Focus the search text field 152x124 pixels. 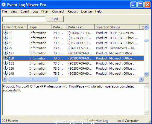coord(24,19)
